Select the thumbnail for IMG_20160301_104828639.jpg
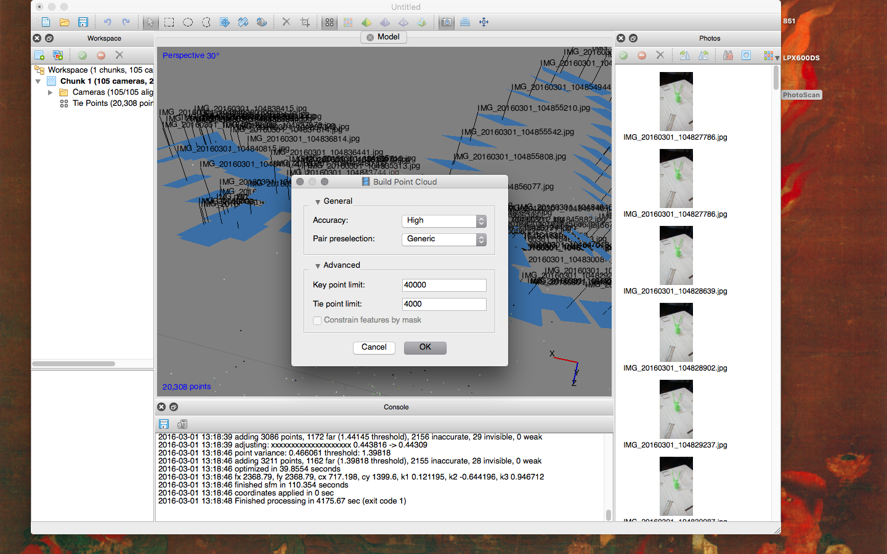Viewport: 887px width, 554px height. (676, 255)
